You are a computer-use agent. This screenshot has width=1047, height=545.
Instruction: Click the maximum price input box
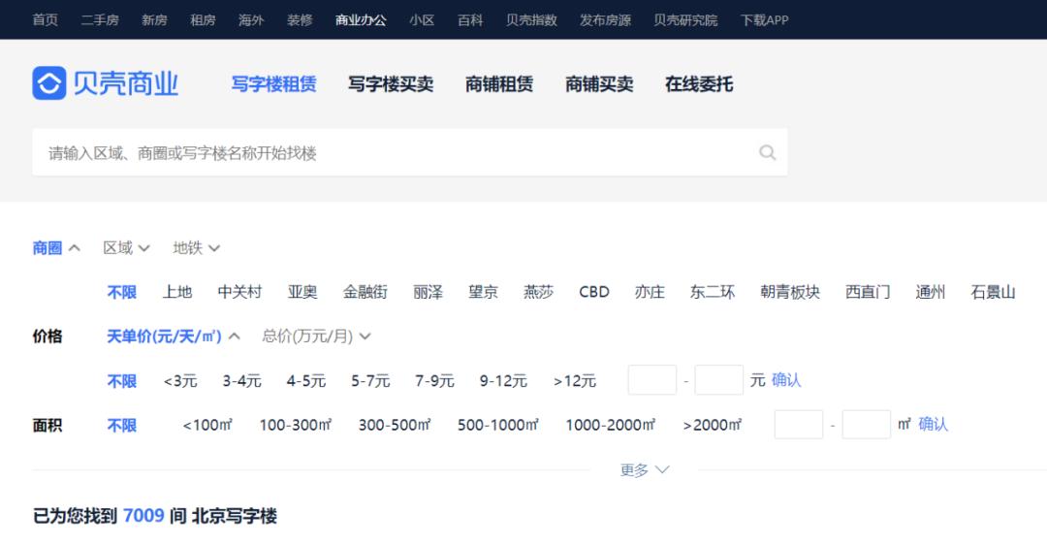pyautogui.click(x=719, y=380)
